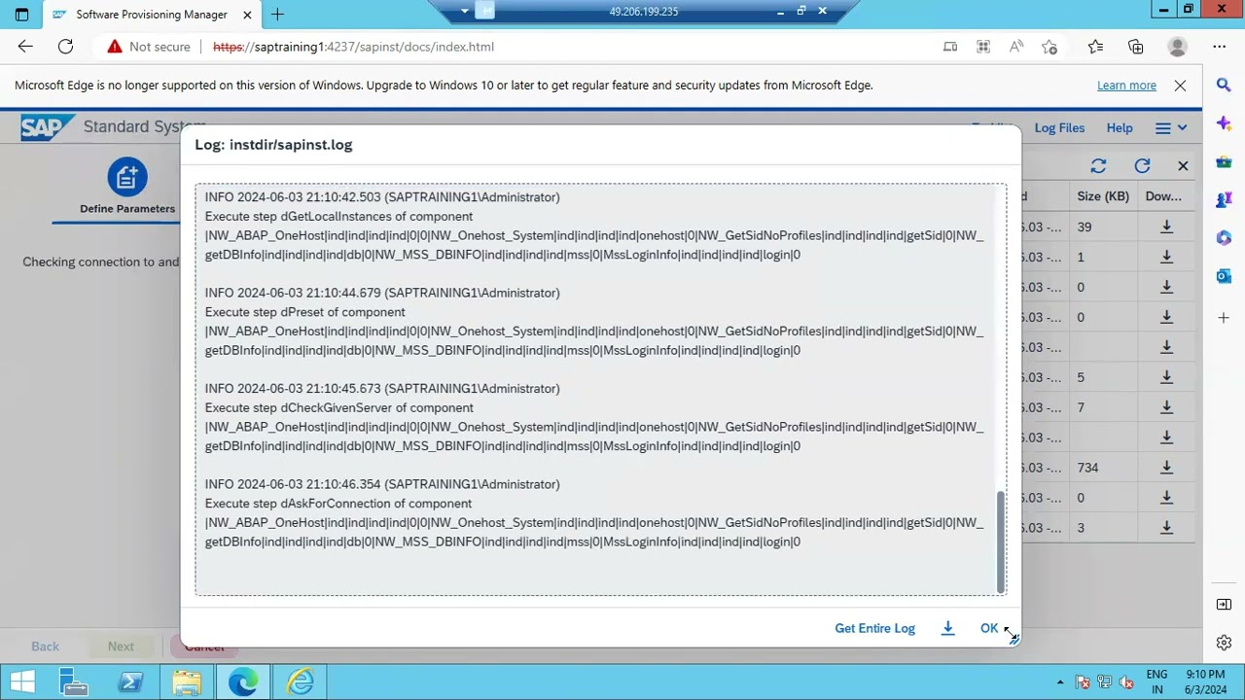Open the Log Files menu
Viewport: 1245px width, 700px height.
tap(1059, 127)
